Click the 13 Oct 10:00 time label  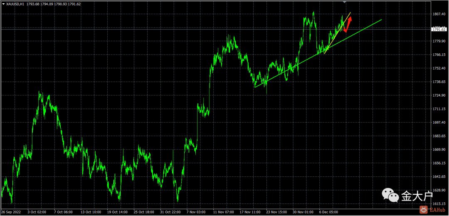[91, 212]
